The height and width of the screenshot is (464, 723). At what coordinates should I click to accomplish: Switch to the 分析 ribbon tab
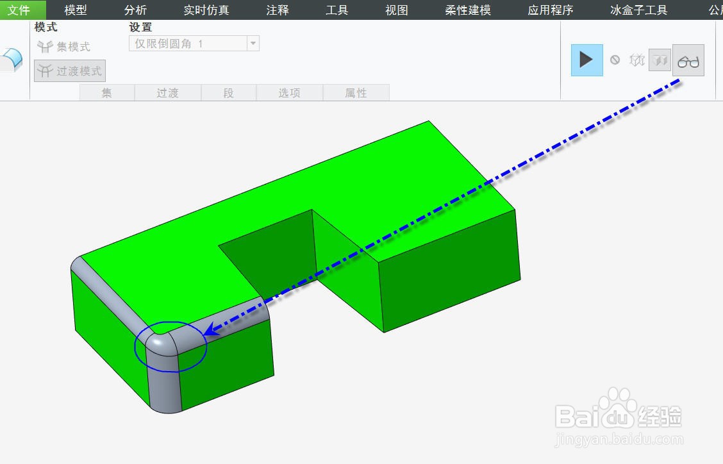pos(136,10)
